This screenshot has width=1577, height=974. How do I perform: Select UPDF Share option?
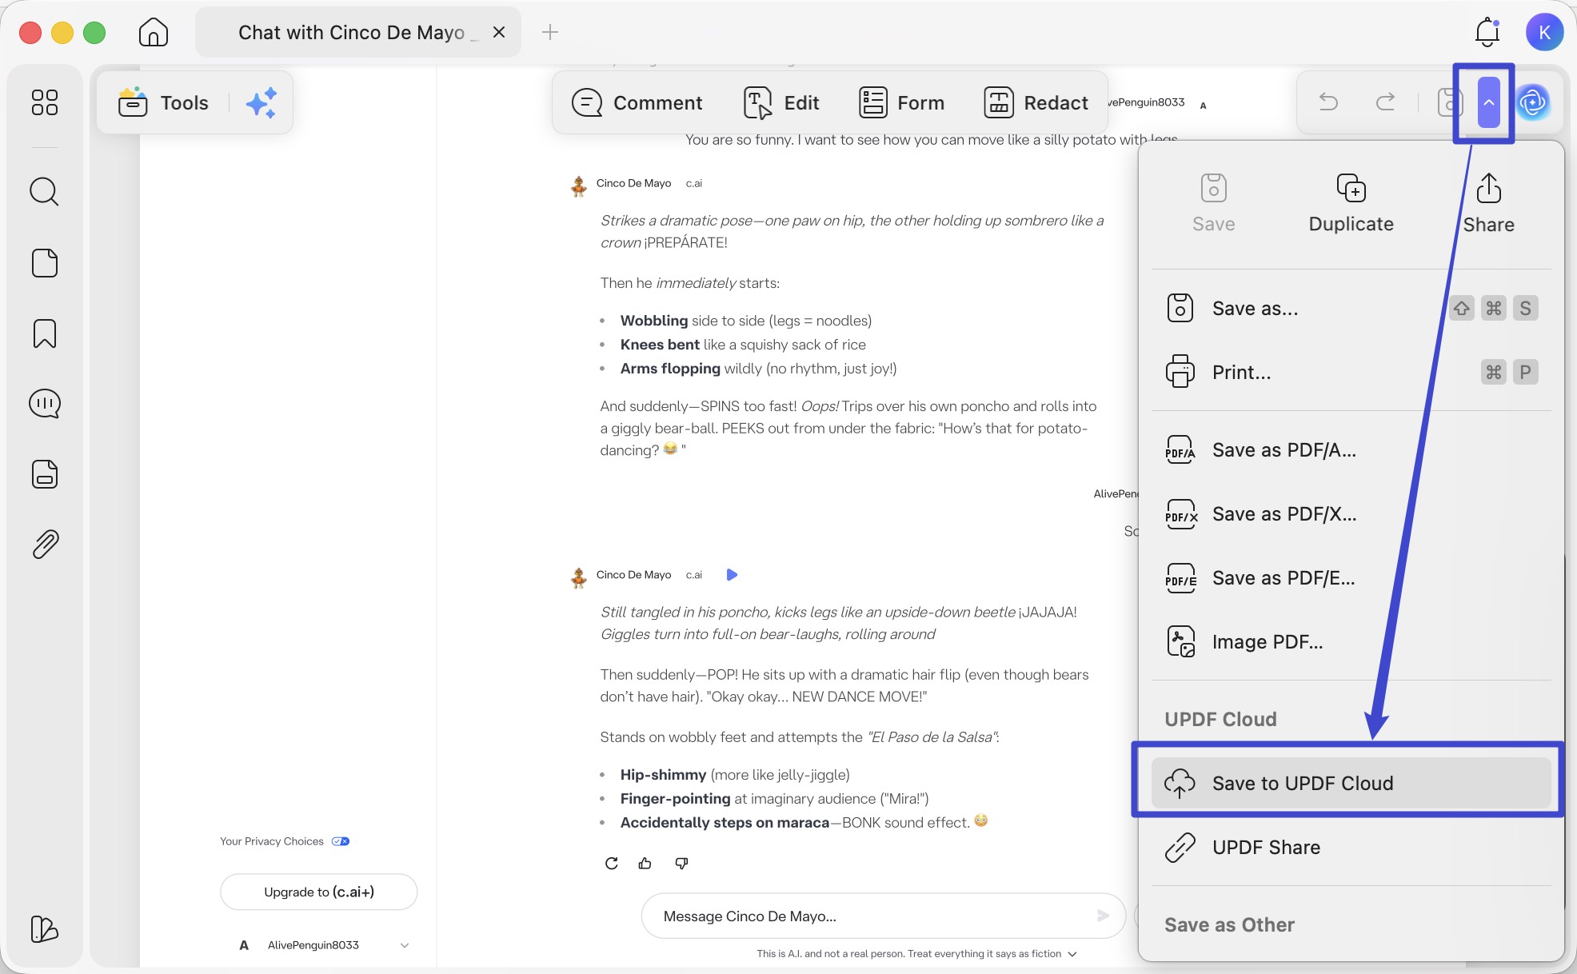[x=1351, y=847]
